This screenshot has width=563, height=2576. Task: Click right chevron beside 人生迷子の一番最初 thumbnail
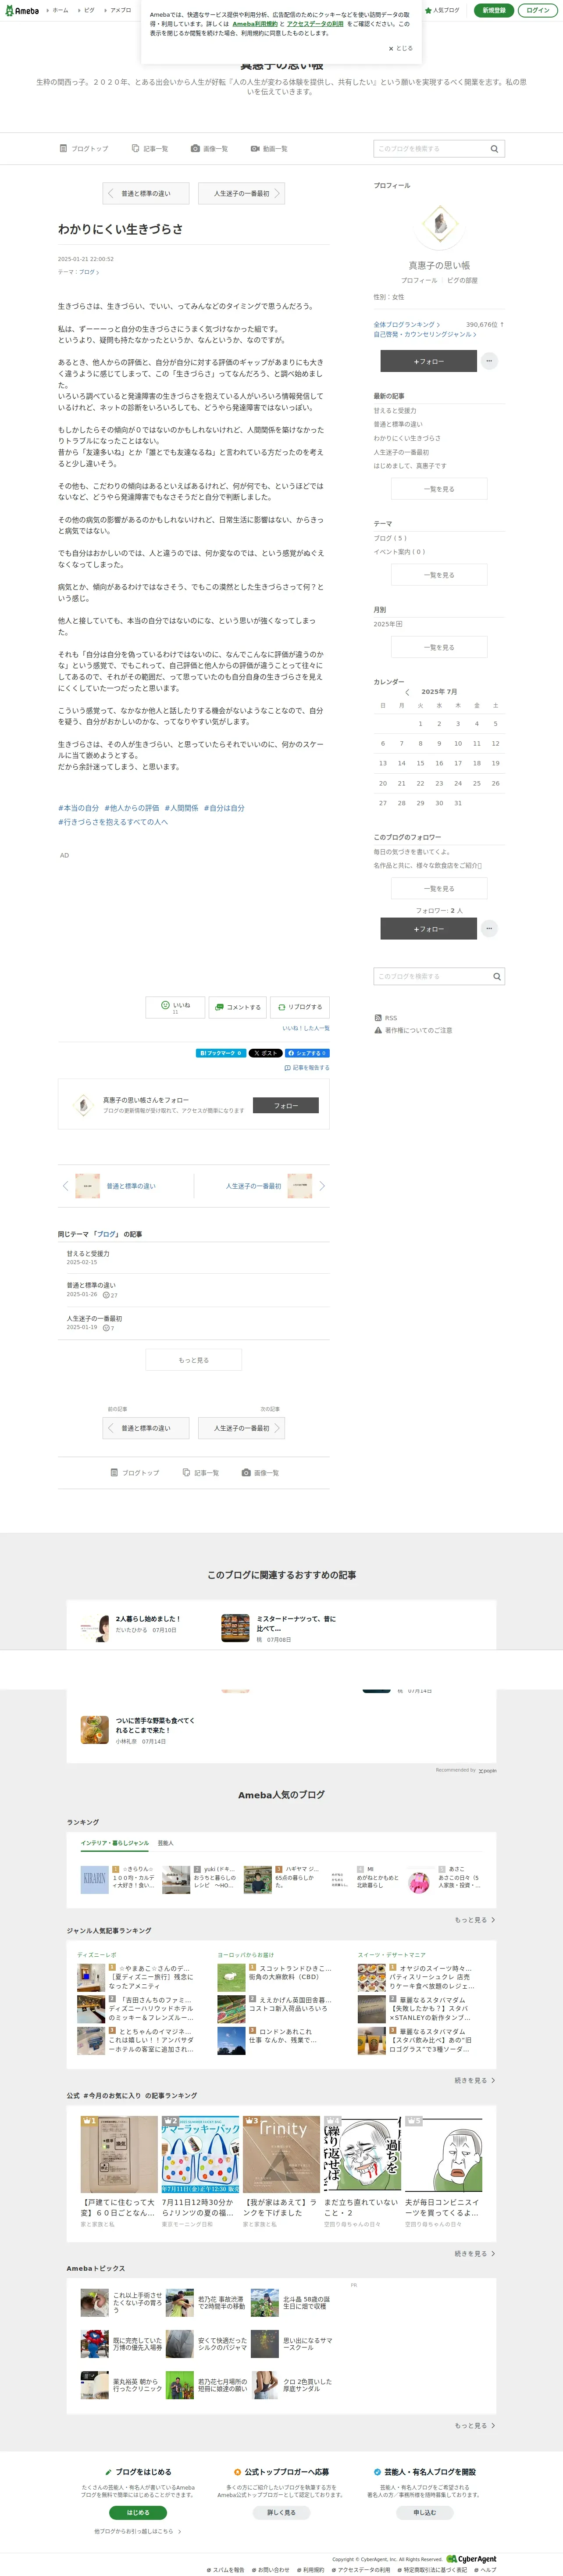(322, 1186)
